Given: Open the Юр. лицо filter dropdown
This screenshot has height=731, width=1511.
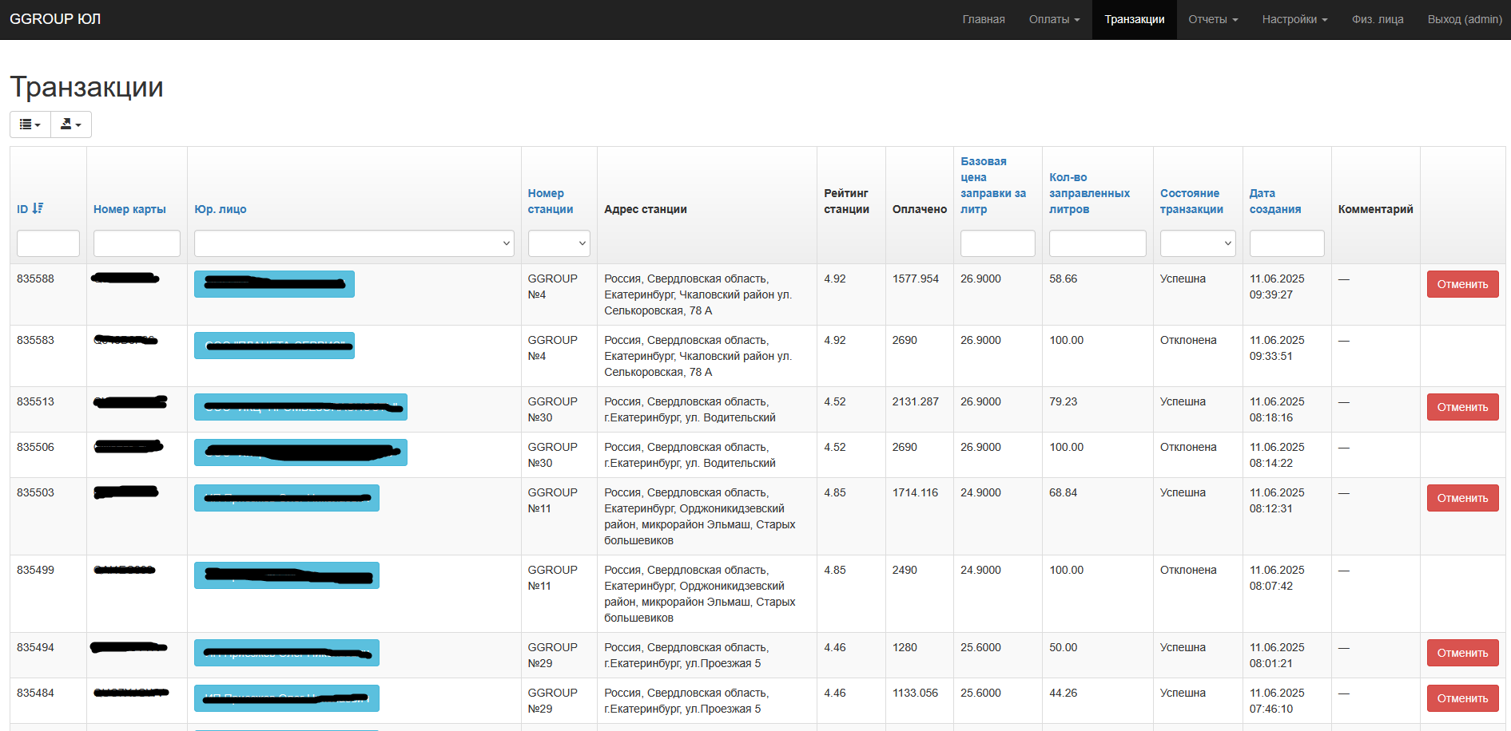Looking at the screenshot, I should (354, 243).
